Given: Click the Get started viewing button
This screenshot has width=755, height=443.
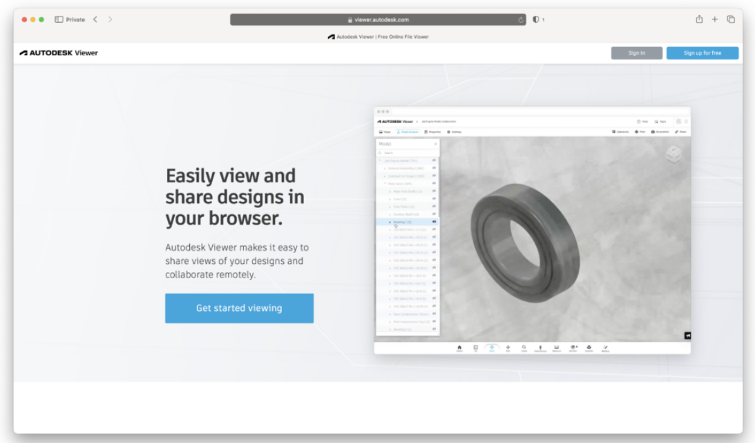Looking at the screenshot, I should [239, 308].
